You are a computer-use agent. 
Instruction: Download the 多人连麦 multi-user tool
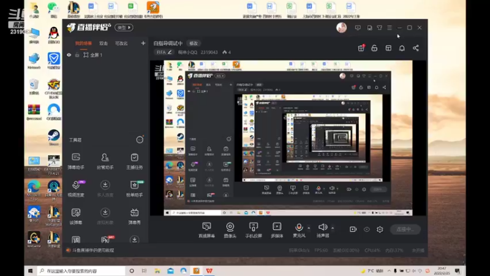[105, 189]
